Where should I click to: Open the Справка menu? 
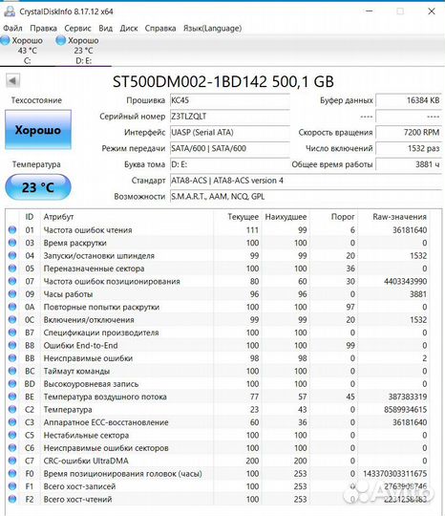(160, 29)
